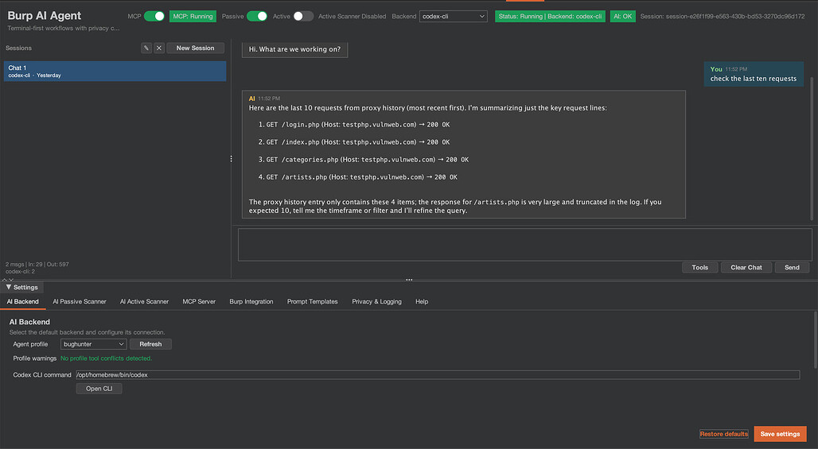Click the 'Hi. What are we working on?' message
The width and height of the screenshot is (818, 449).
(294, 49)
